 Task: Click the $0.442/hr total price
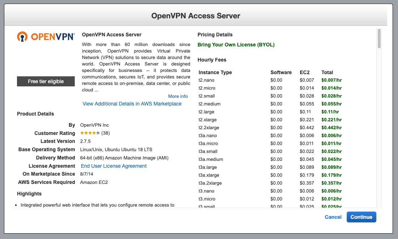pyautogui.click(x=332, y=128)
